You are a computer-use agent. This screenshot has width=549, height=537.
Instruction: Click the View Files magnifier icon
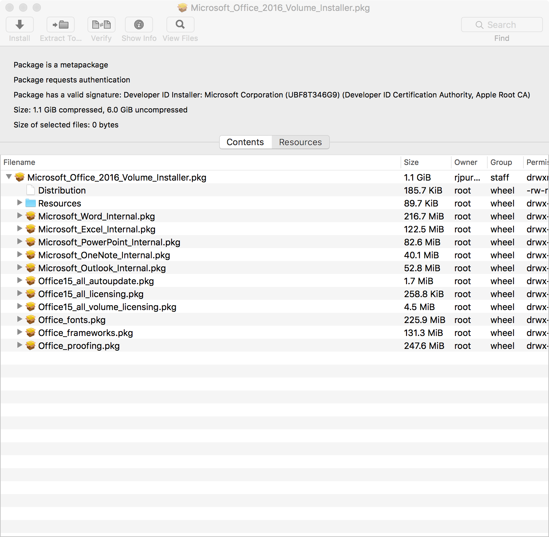[181, 25]
